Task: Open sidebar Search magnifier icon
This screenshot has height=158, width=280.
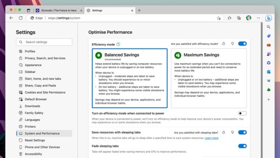Action: 268,27
